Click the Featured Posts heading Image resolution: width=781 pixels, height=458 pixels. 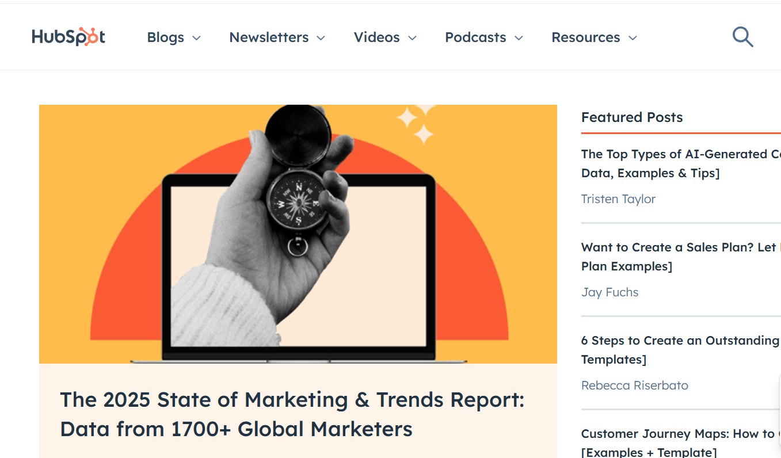[x=632, y=117]
